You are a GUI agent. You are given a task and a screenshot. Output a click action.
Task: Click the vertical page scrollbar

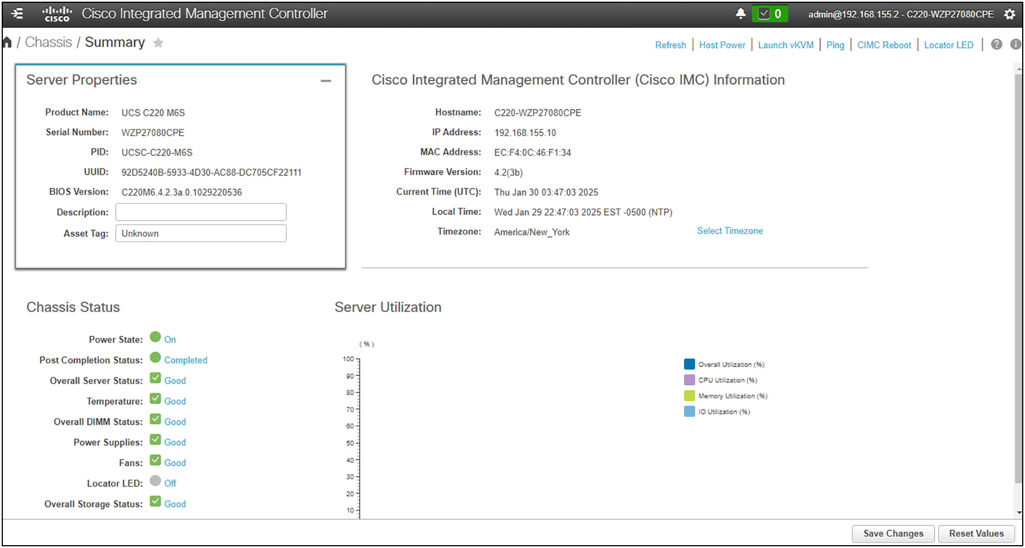pos(1018,278)
